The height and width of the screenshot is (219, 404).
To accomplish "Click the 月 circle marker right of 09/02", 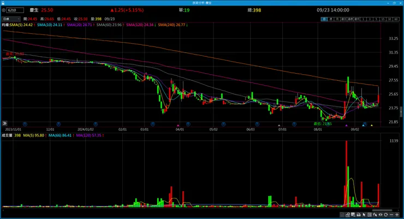I will 365,124.
